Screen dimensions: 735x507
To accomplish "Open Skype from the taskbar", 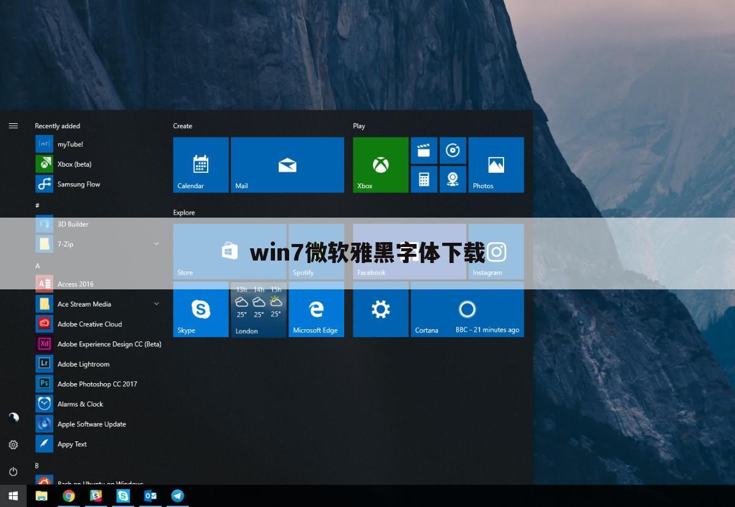I will pyautogui.click(x=123, y=495).
